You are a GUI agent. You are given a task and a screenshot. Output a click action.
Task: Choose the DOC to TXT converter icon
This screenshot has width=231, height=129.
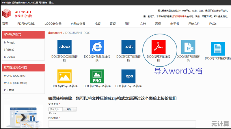(x=218, y=49)
